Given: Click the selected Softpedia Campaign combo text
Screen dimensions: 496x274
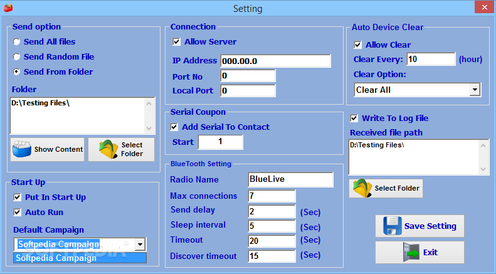Looking at the screenshot, I should [x=58, y=245].
